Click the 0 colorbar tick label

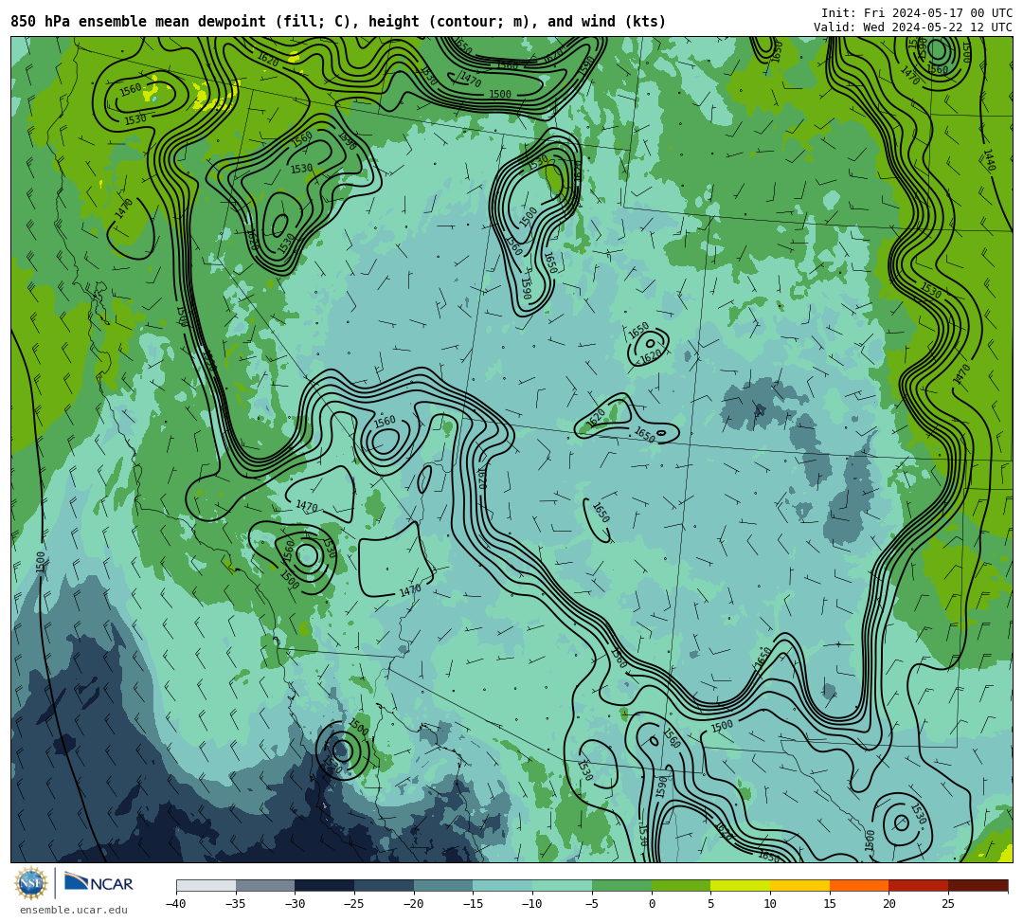[652, 904]
